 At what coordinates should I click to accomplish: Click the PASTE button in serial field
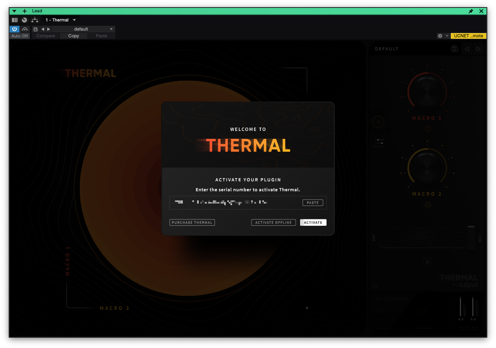coord(313,202)
